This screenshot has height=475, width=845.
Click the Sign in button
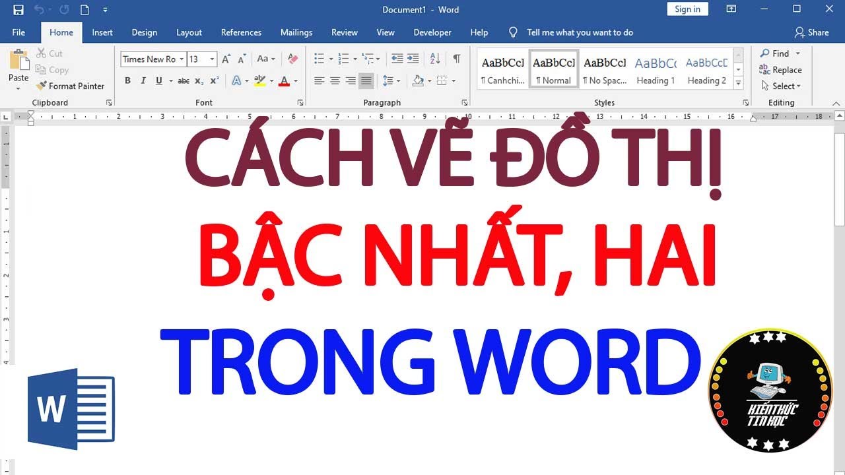click(687, 9)
